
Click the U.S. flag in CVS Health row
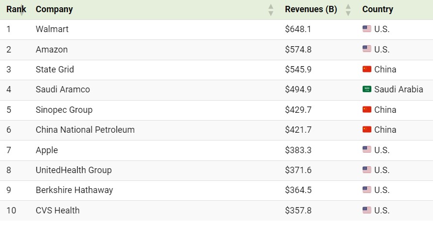click(x=366, y=210)
